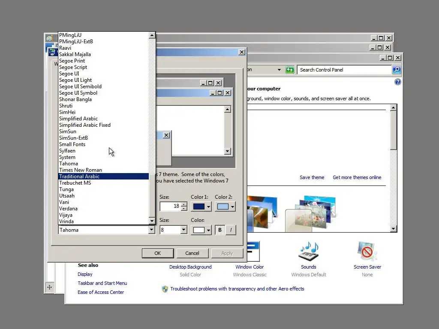Screen dimensions: 439x329
Task: Open the address bar dropdown arrow
Action: click(x=279, y=70)
